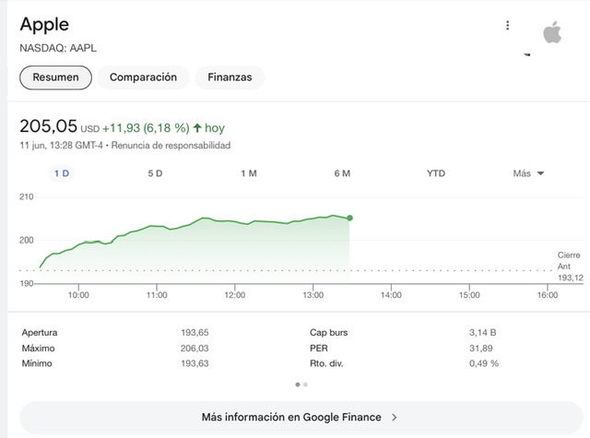Click the green current-price dot on chart
Screen dimensions: 590x438
coord(349,218)
